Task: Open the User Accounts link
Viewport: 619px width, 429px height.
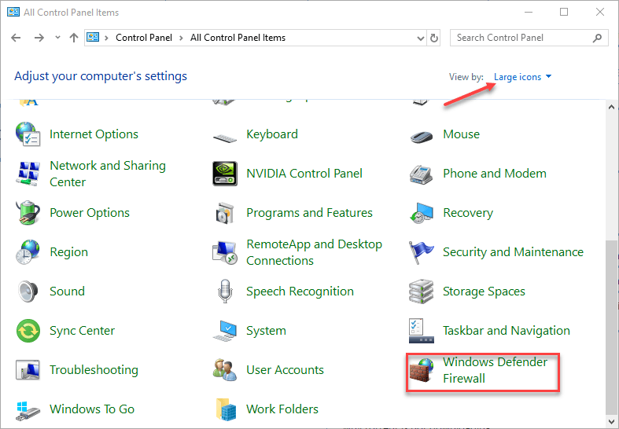Action: [285, 370]
